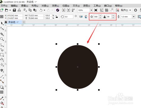Click the Save floppy disk icon
This screenshot has width=141, height=108.
click(14, 10)
